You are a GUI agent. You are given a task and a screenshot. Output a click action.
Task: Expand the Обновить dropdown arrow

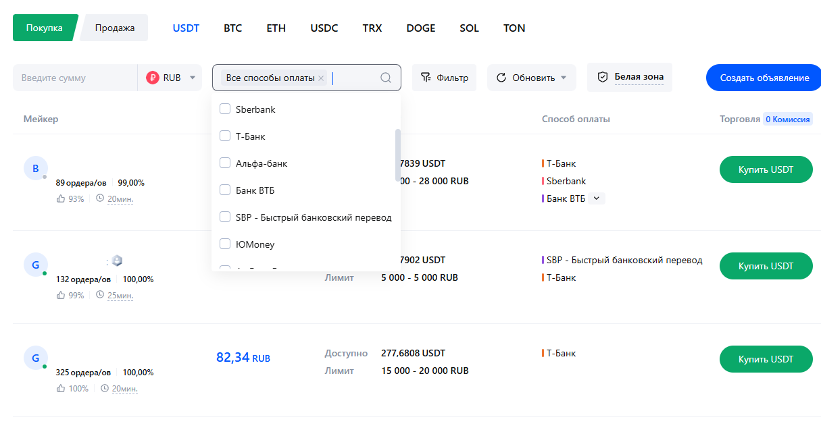tap(563, 78)
